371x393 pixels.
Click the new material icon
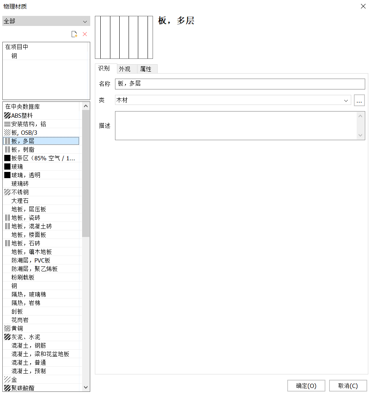click(74, 34)
